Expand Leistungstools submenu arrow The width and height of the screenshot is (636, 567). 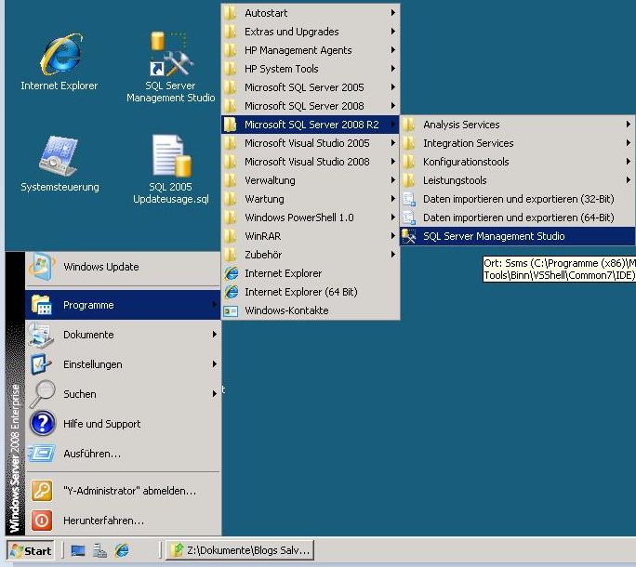coord(628,180)
